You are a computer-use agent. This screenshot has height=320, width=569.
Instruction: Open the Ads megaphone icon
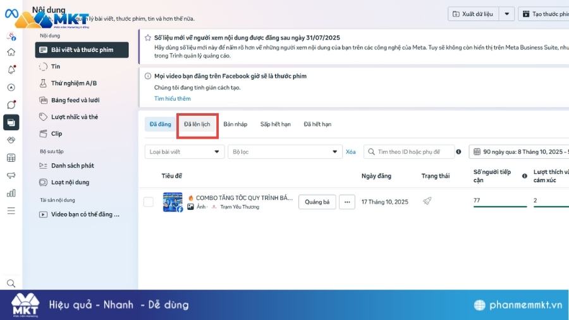click(11, 175)
